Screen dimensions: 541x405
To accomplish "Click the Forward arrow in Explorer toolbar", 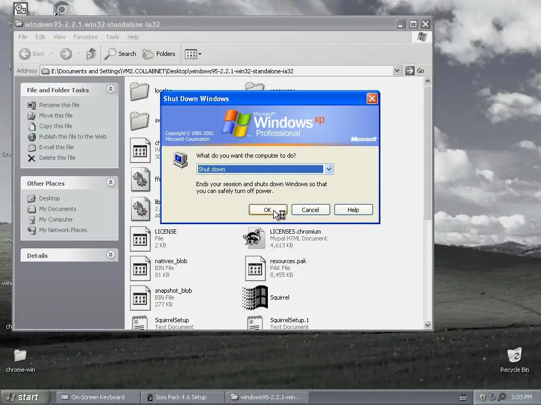I will pyautogui.click(x=66, y=54).
